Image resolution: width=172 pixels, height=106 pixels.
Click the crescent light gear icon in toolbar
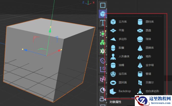(x=103, y=90)
